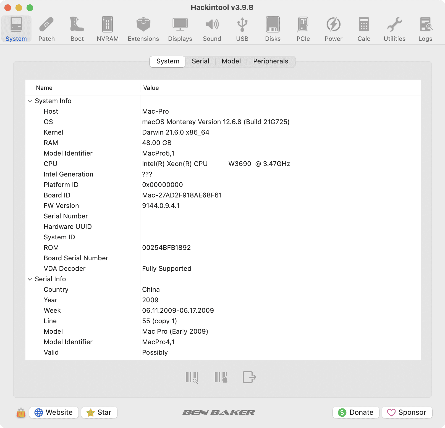Click the value MacPro4,1

pyautogui.click(x=158, y=342)
